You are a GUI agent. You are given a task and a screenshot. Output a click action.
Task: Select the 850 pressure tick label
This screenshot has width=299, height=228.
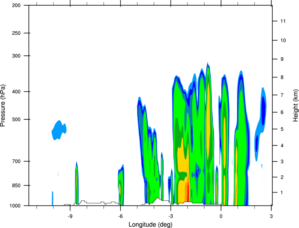click(x=16, y=186)
